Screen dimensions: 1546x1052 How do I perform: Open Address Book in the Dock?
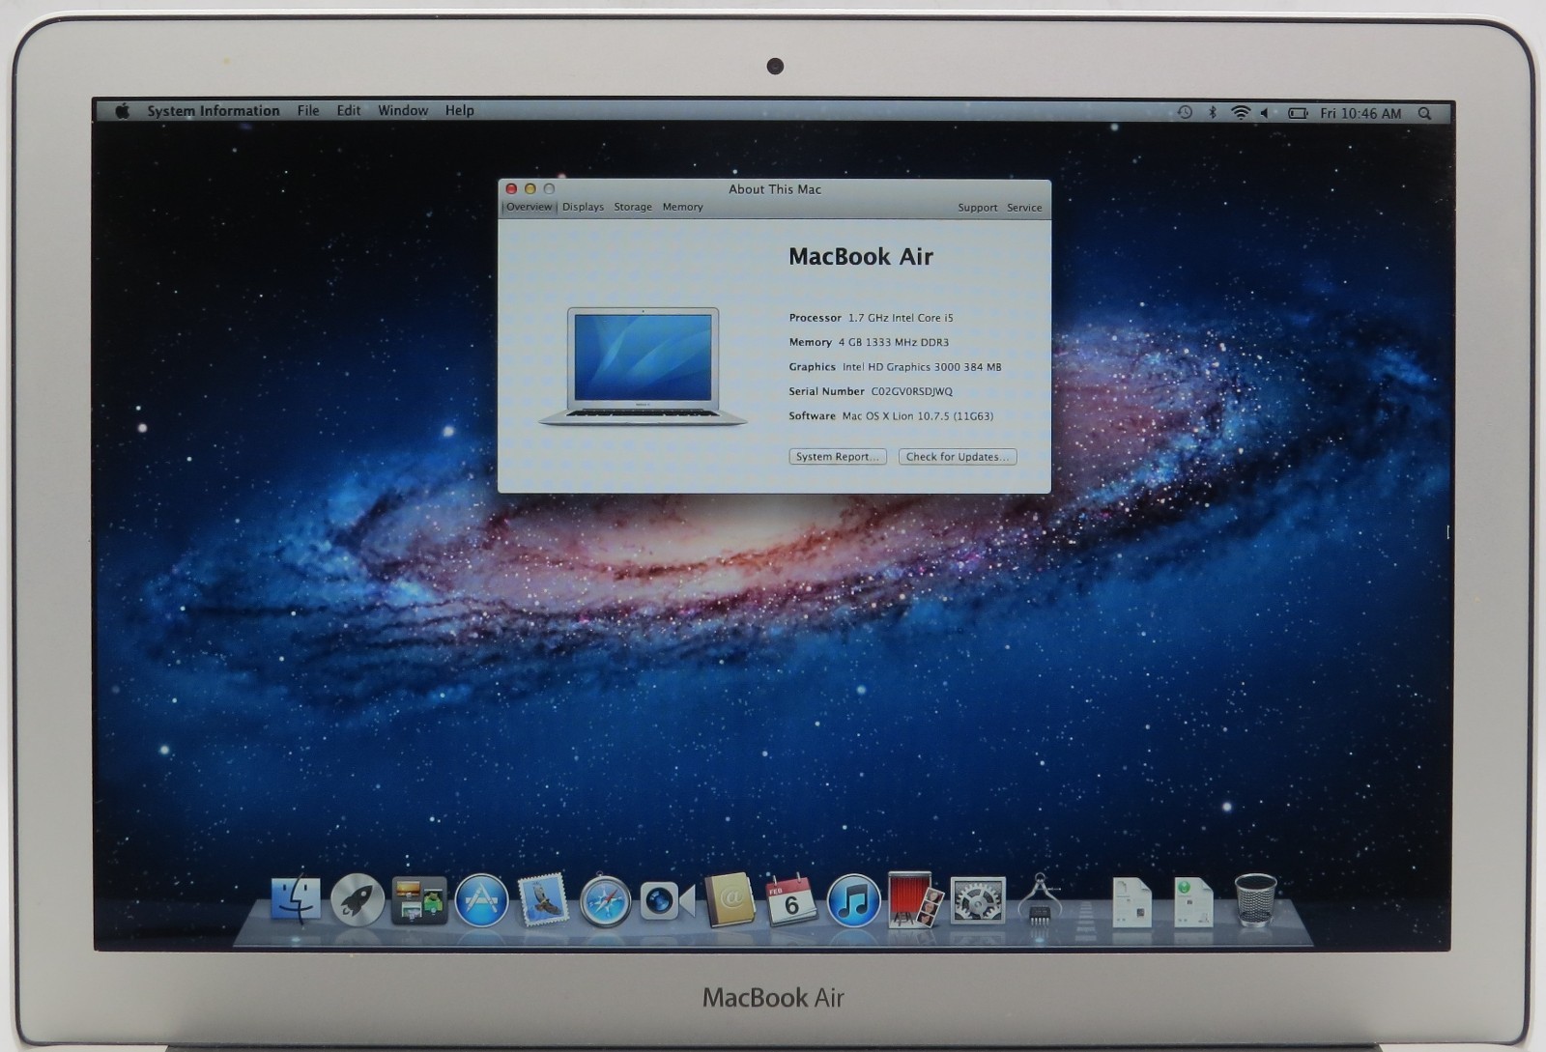[x=730, y=900]
